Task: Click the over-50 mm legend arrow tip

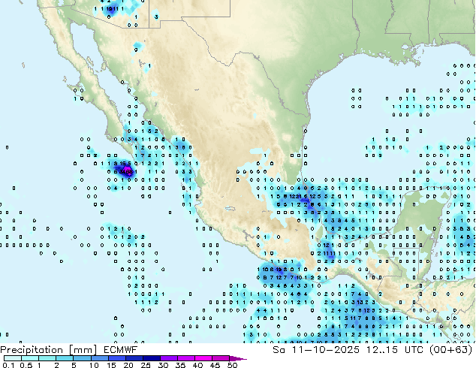Action: (x=238, y=359)
